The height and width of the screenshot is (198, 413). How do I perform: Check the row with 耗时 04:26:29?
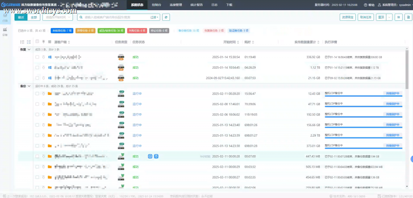tap(37, 67)
